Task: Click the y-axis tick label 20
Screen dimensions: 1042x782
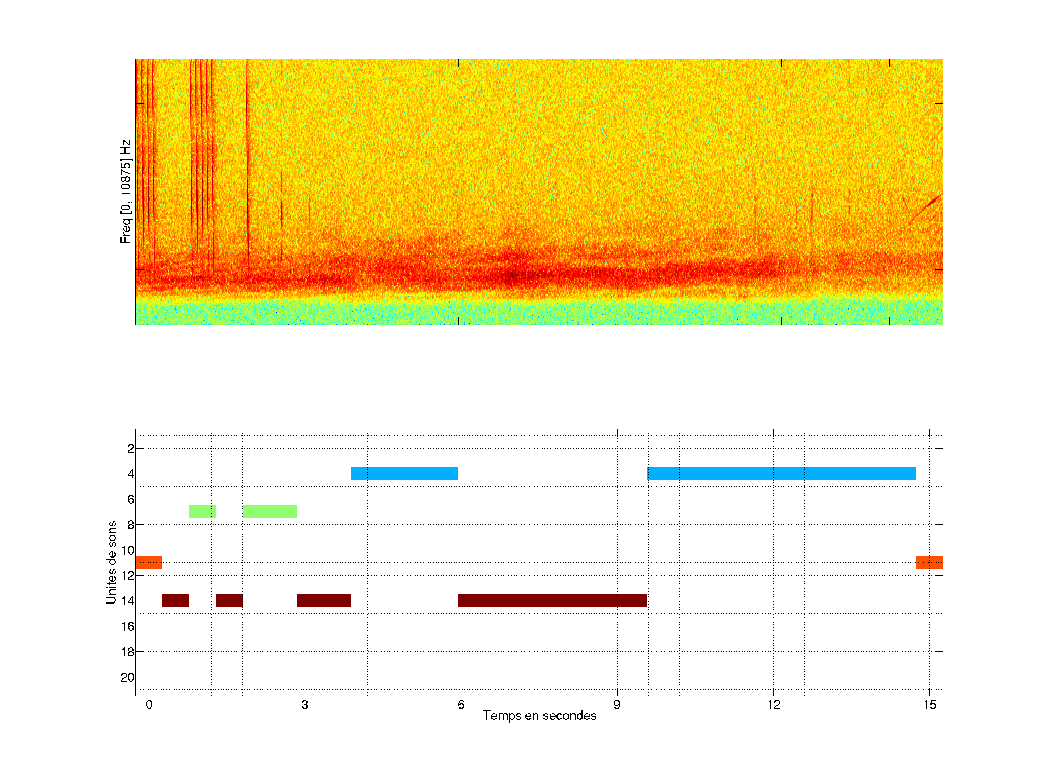Action: pyautogui.click(x=127, y=677)
